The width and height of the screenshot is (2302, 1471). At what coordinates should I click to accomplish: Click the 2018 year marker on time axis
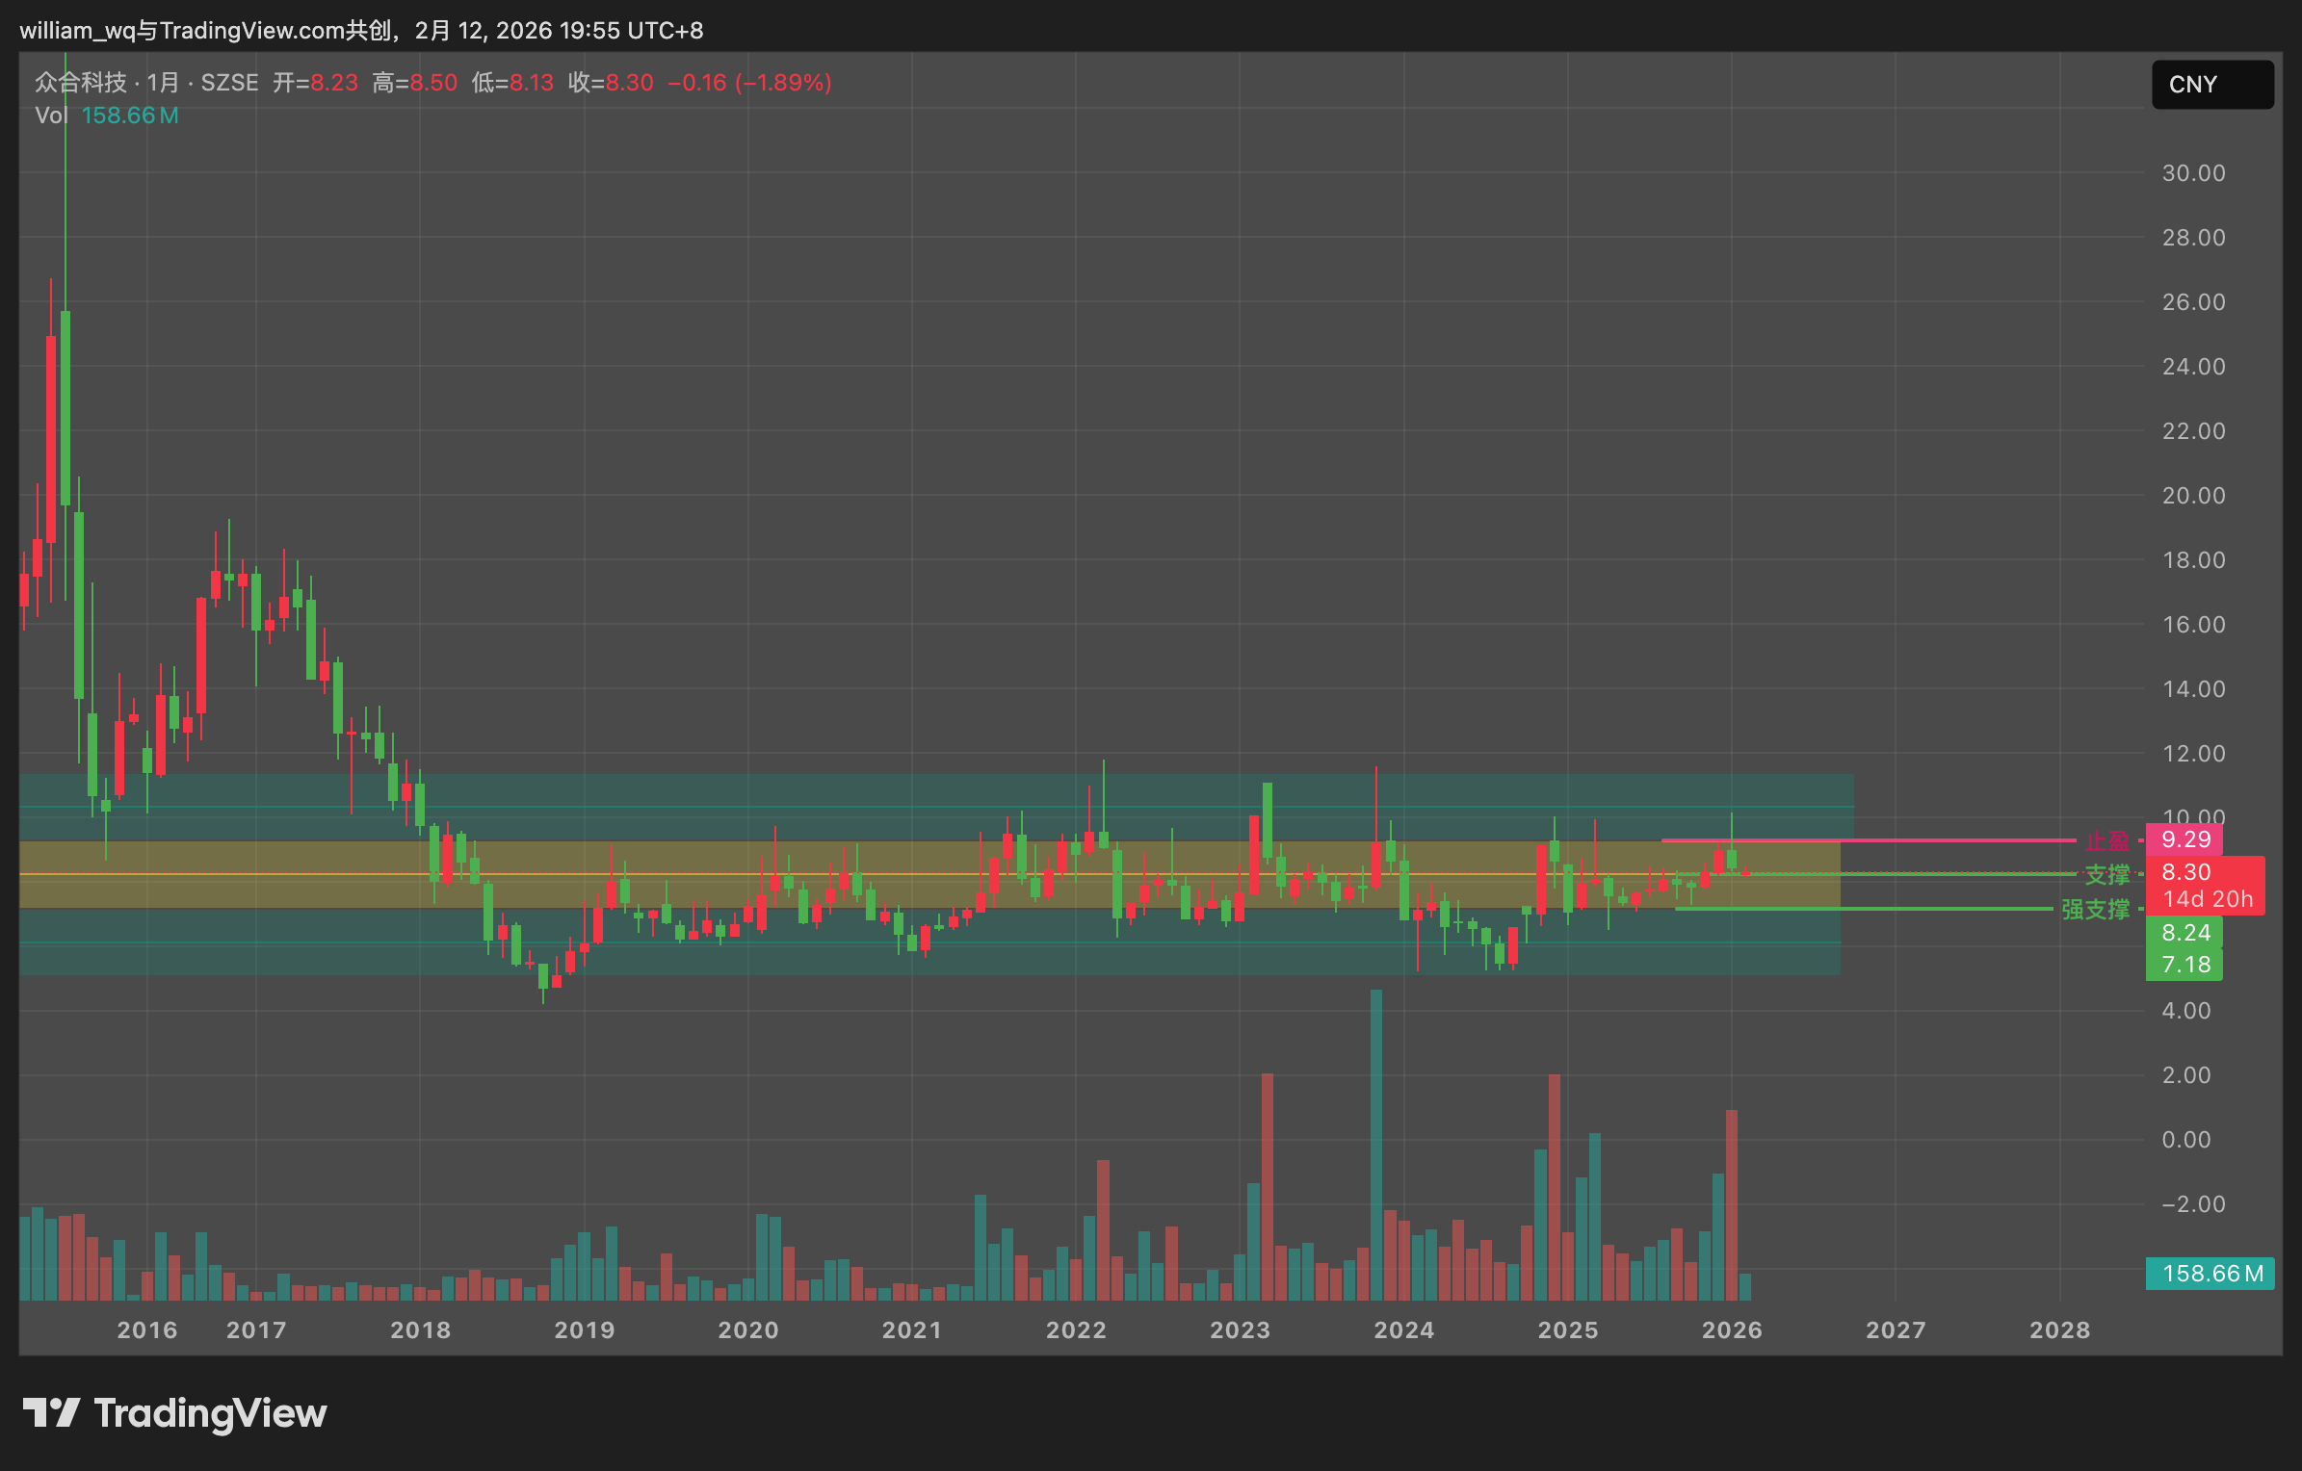tap(421, 1330)
